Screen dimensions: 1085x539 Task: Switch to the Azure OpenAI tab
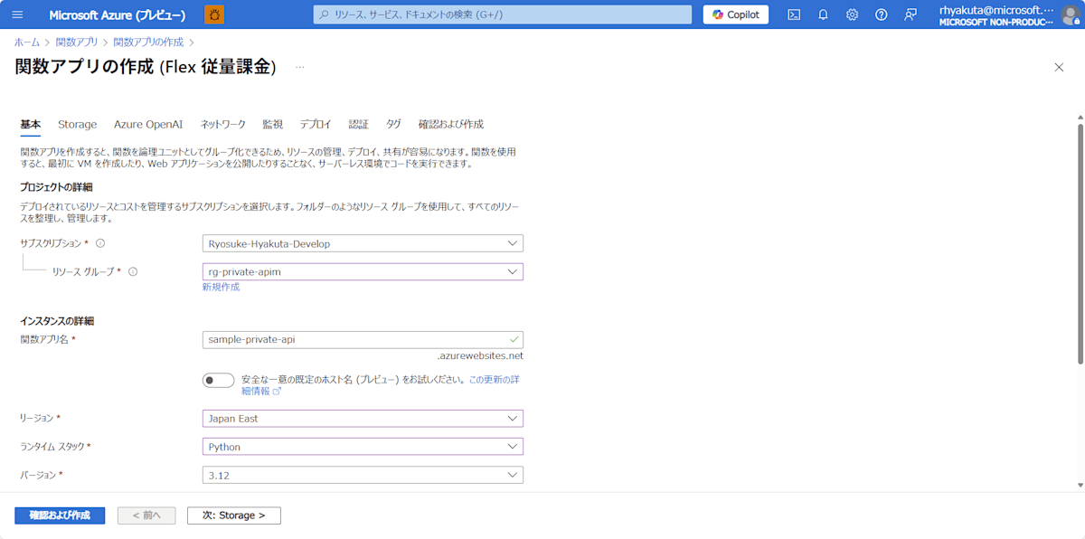pyautogui.click(x=148, y=124)
